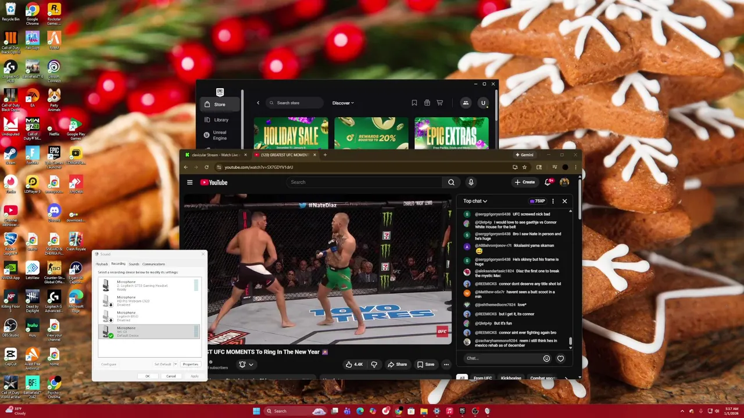Viewport: 744px width, 418px height.
Task: Bookmark this page with the star icon
Action: coord(524,167)
